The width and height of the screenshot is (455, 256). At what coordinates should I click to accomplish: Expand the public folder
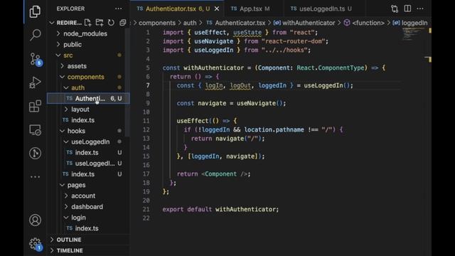point(73,44)
